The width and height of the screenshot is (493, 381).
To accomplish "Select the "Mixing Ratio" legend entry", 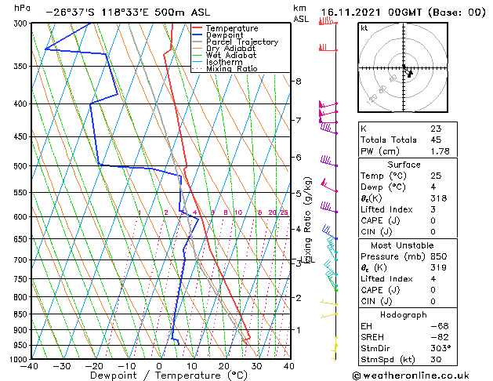I will [232, 69].
